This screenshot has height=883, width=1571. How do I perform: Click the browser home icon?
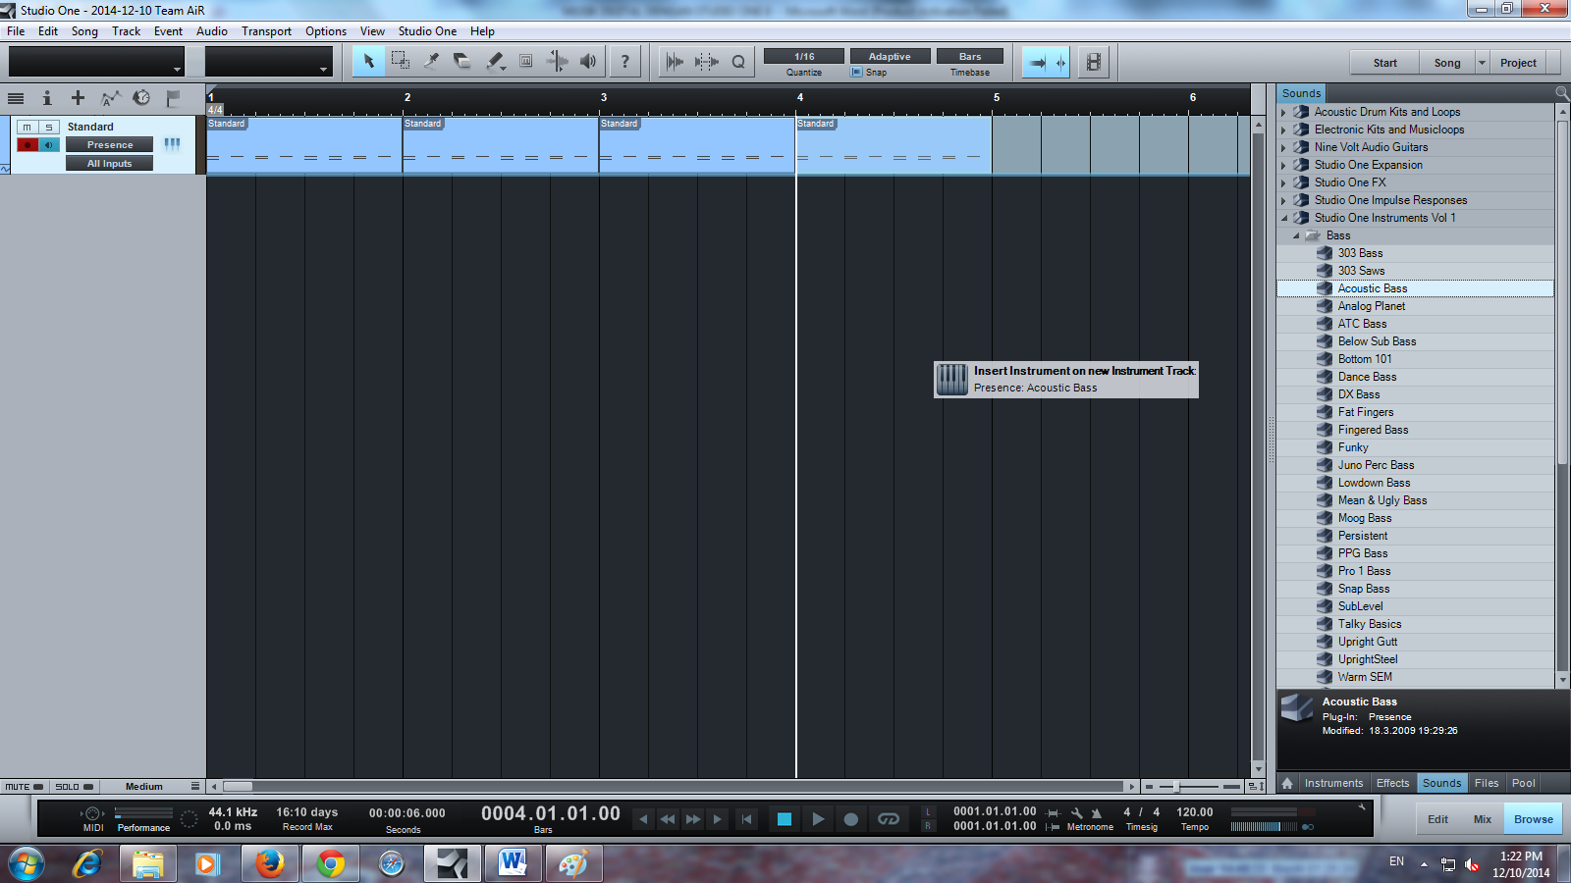(1287, 783)
